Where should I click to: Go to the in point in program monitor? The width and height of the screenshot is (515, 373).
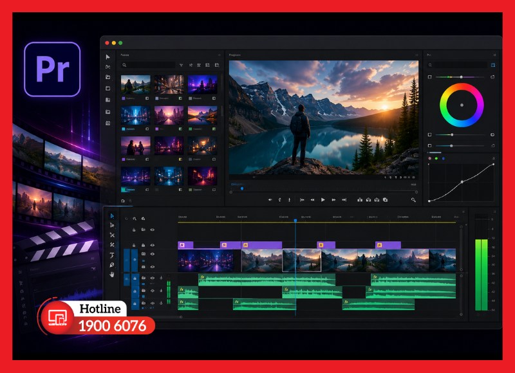coord(302,200)
